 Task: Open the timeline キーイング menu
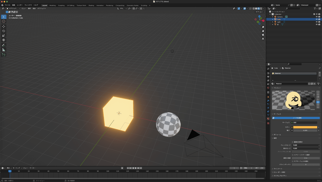pyautogui.click(x=17, y=168)
